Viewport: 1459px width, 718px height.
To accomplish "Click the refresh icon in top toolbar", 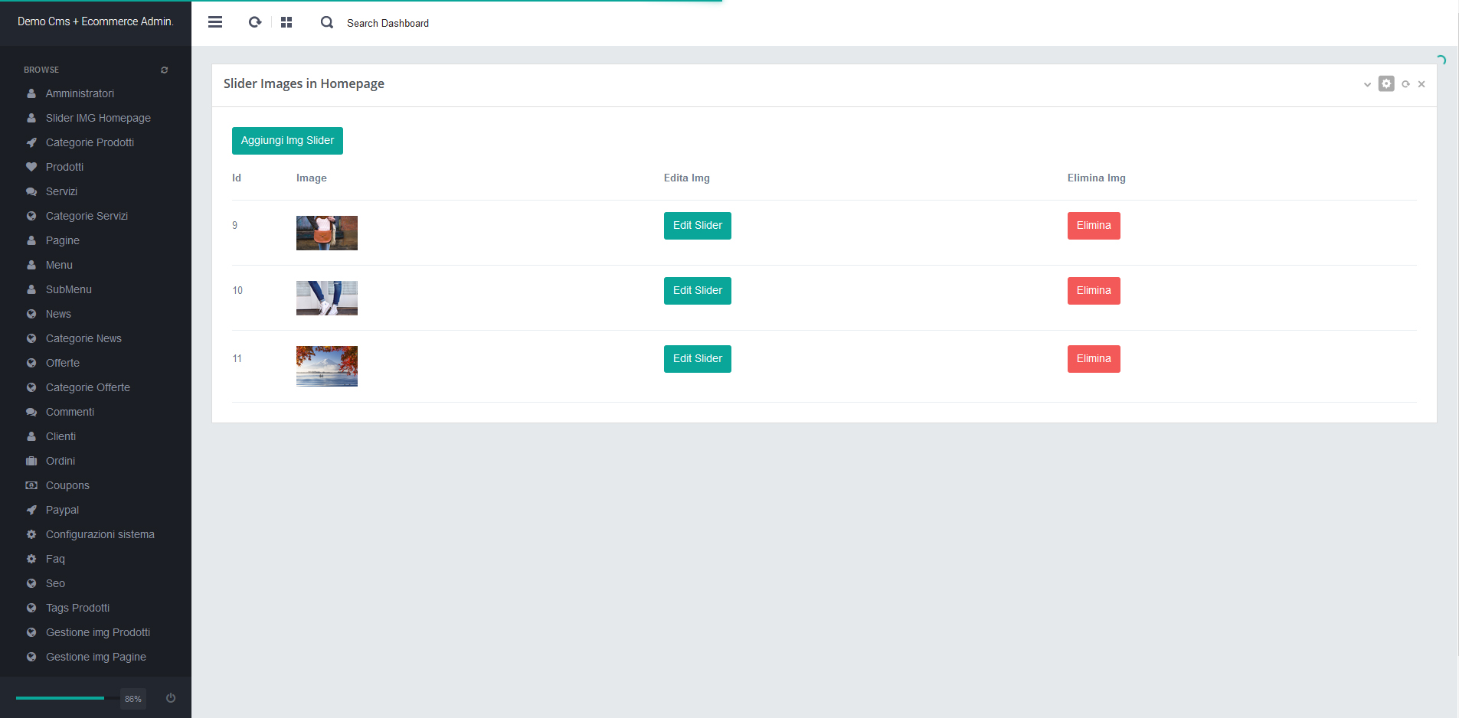I will point(255,22).
